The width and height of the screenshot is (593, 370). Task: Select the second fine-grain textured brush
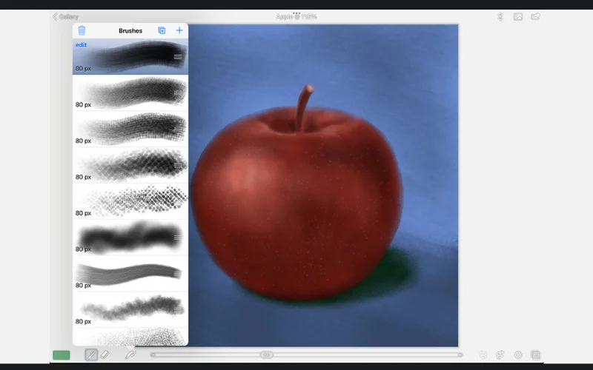[x=130, y=93]
